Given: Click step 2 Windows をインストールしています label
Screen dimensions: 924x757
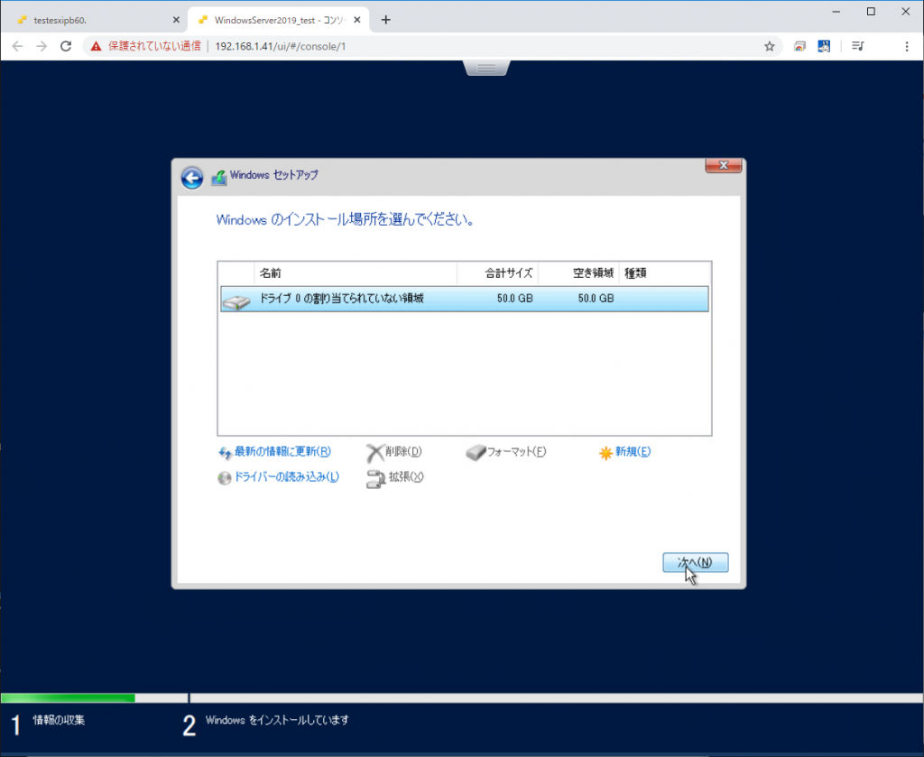Looking at the screenshot, I should pos(277,720).
